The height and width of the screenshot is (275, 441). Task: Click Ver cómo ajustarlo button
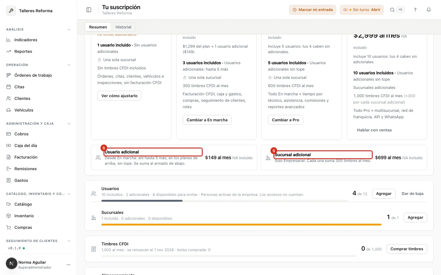coord(119,96)
